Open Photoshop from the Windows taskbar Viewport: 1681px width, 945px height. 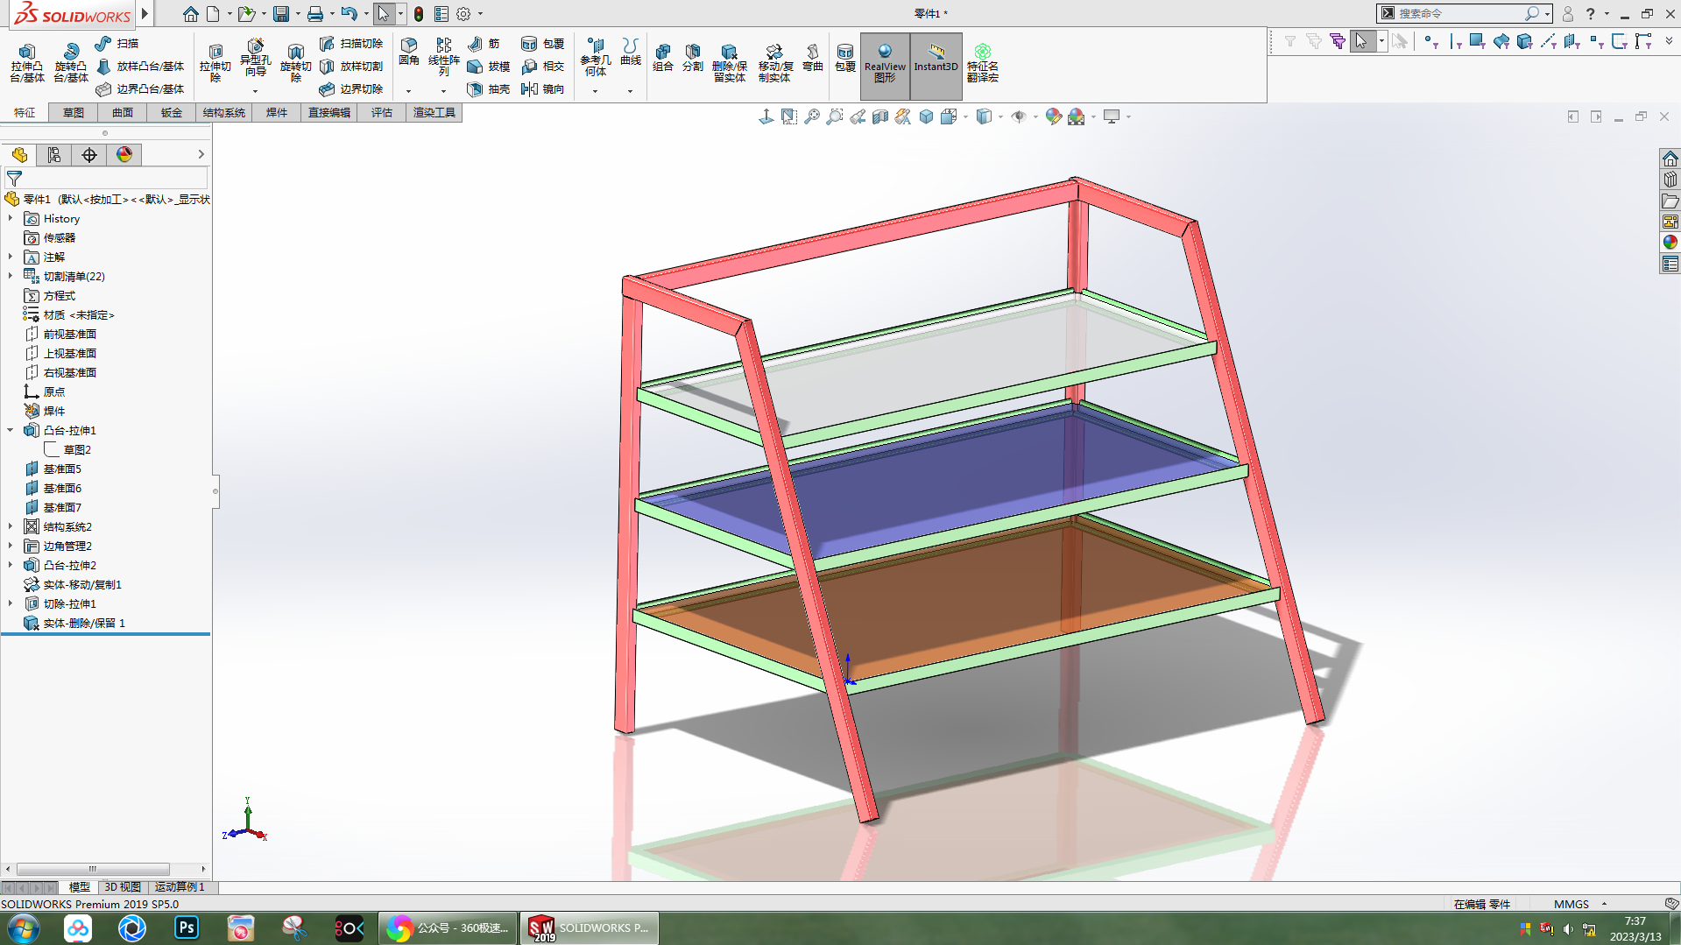pos(187,927)
